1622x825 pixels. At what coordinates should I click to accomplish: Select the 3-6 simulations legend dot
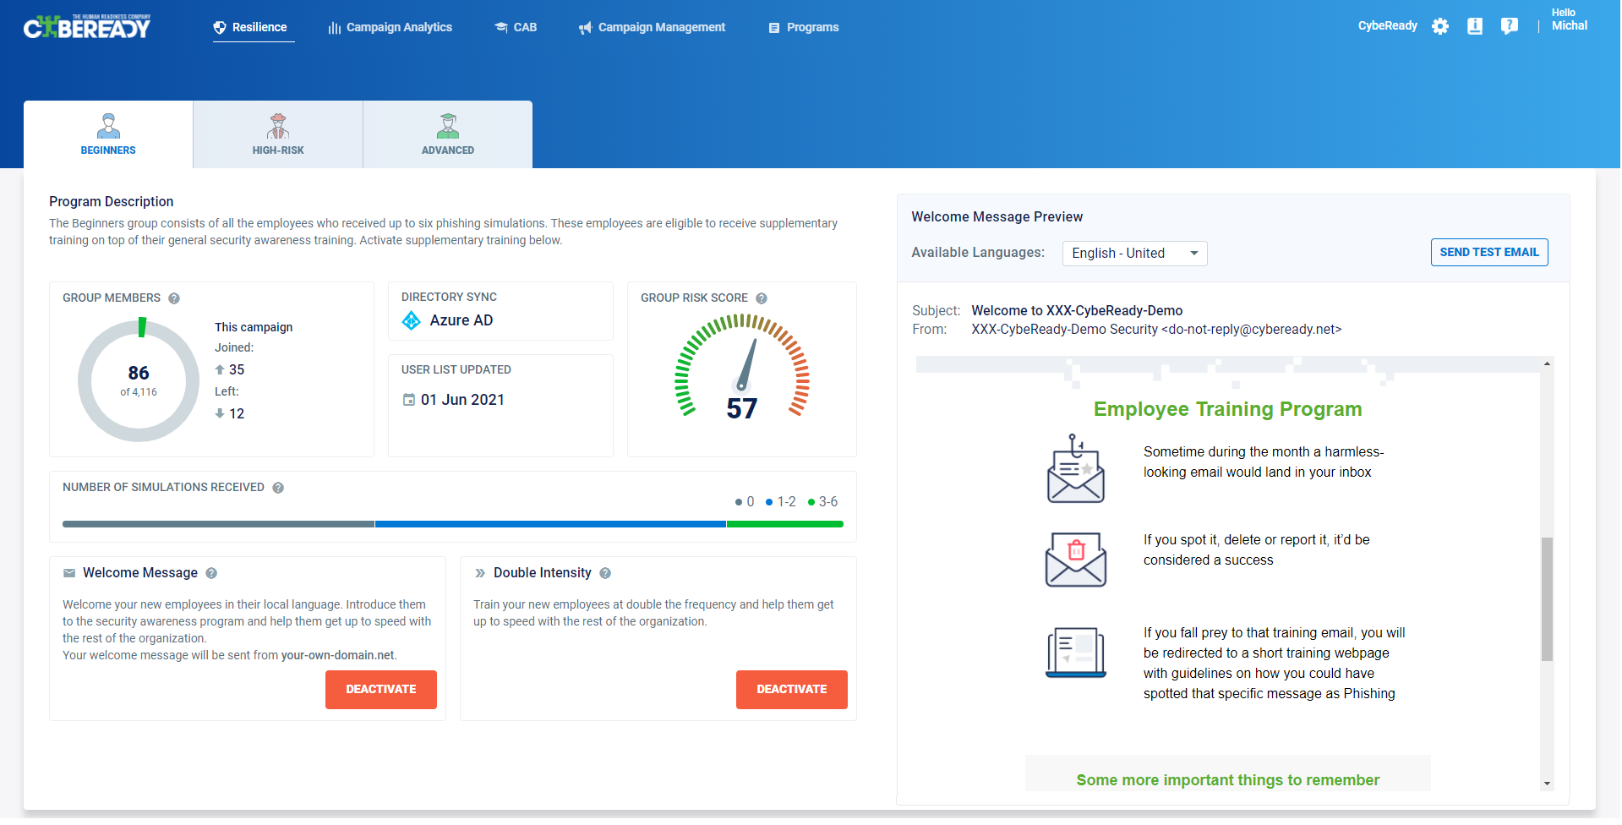[812, 501]
